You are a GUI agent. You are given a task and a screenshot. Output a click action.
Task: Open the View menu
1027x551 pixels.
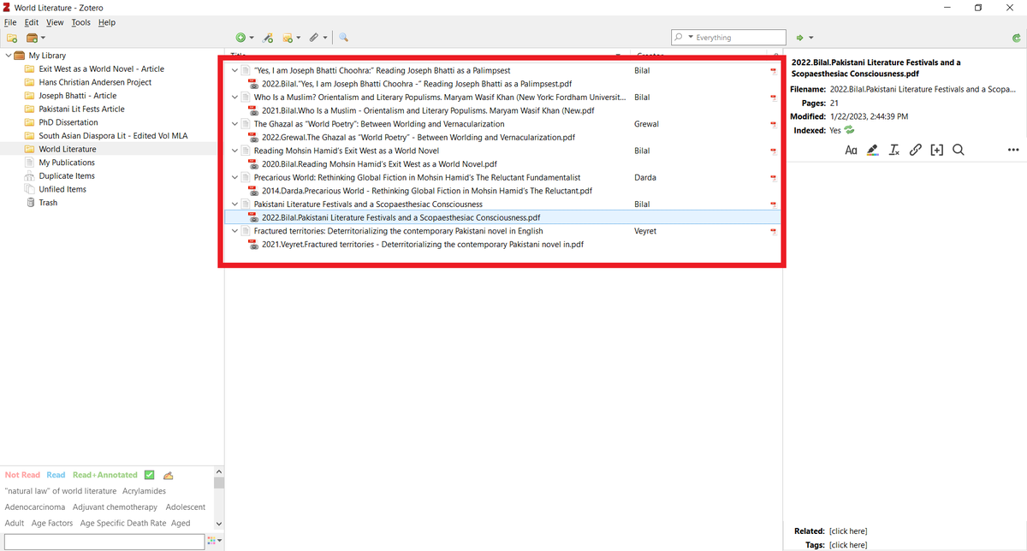pos(55,22)
